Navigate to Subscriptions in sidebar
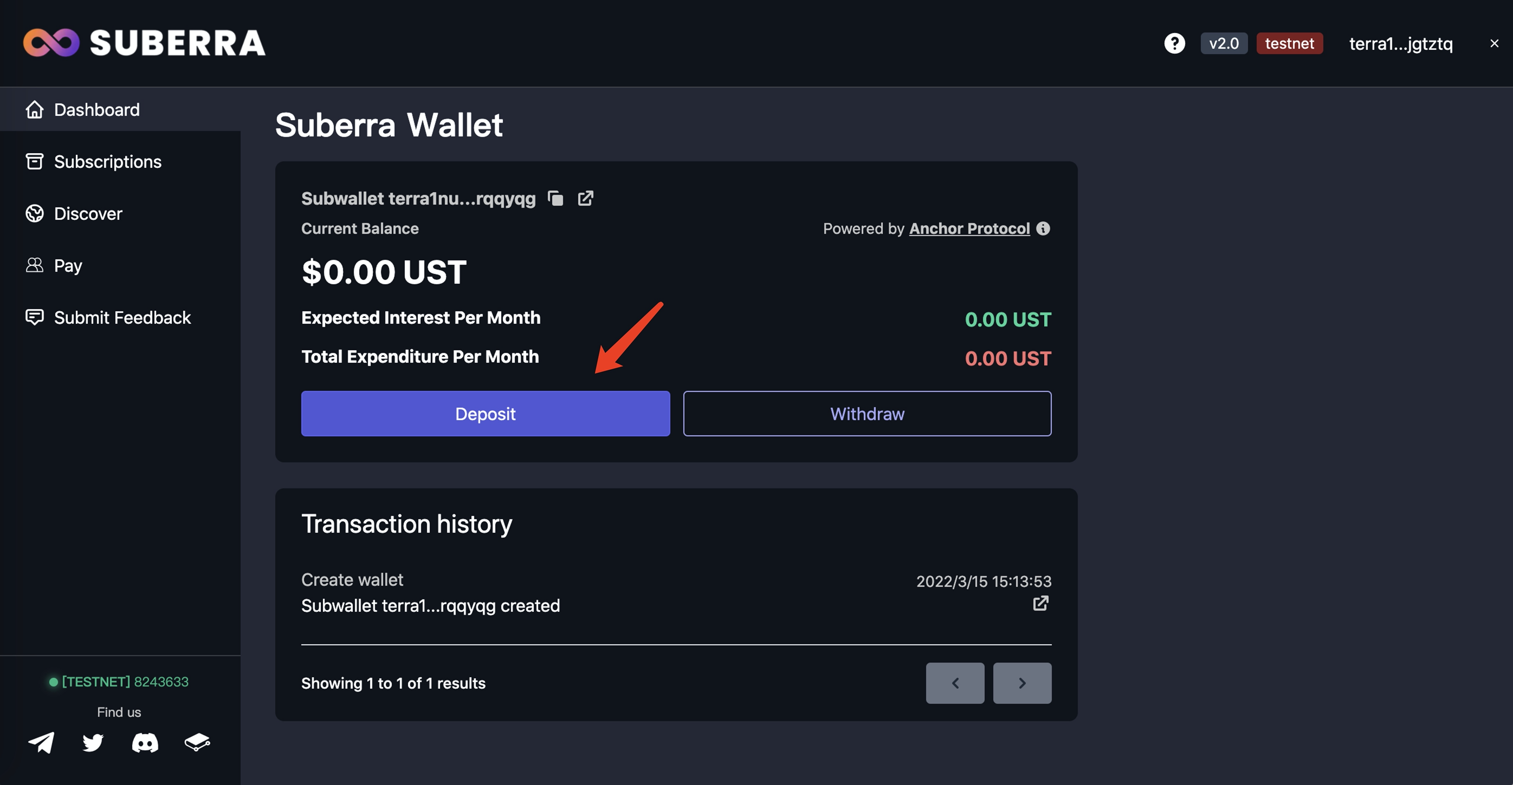 tap(107, 162)
